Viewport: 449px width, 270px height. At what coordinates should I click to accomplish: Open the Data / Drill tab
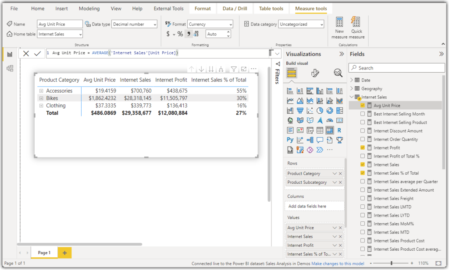click(235, 9)
